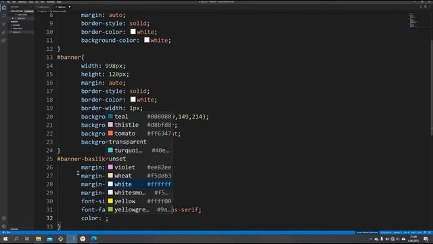The height and width of the screenshot is (244, 433).
Task: Open Windows taskbar search
Action: [16, 239]
